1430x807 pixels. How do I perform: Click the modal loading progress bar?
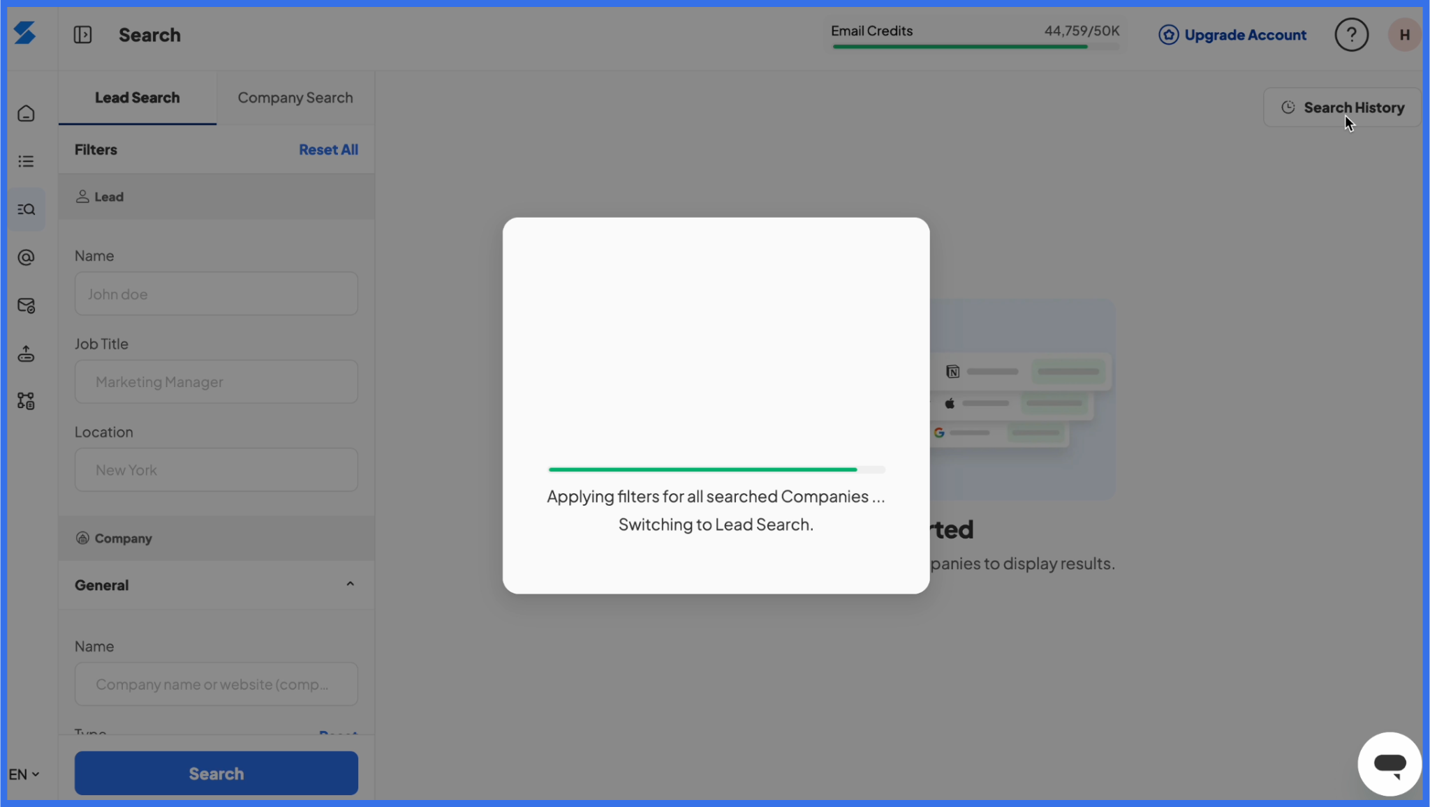tap(716, 469)
